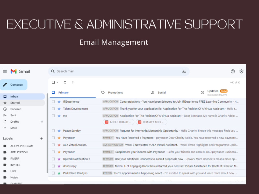
Task: Open the Starred folder
Action: 22,103
